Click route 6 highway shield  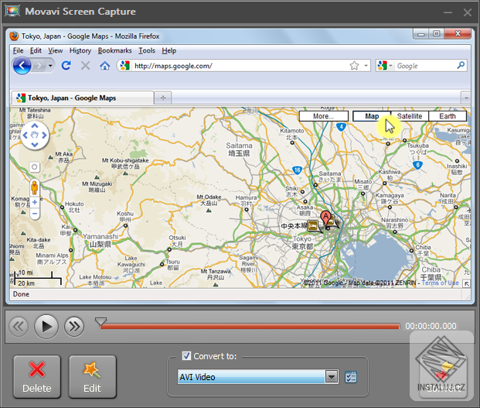pyautogui.click(x=417, y=165)
